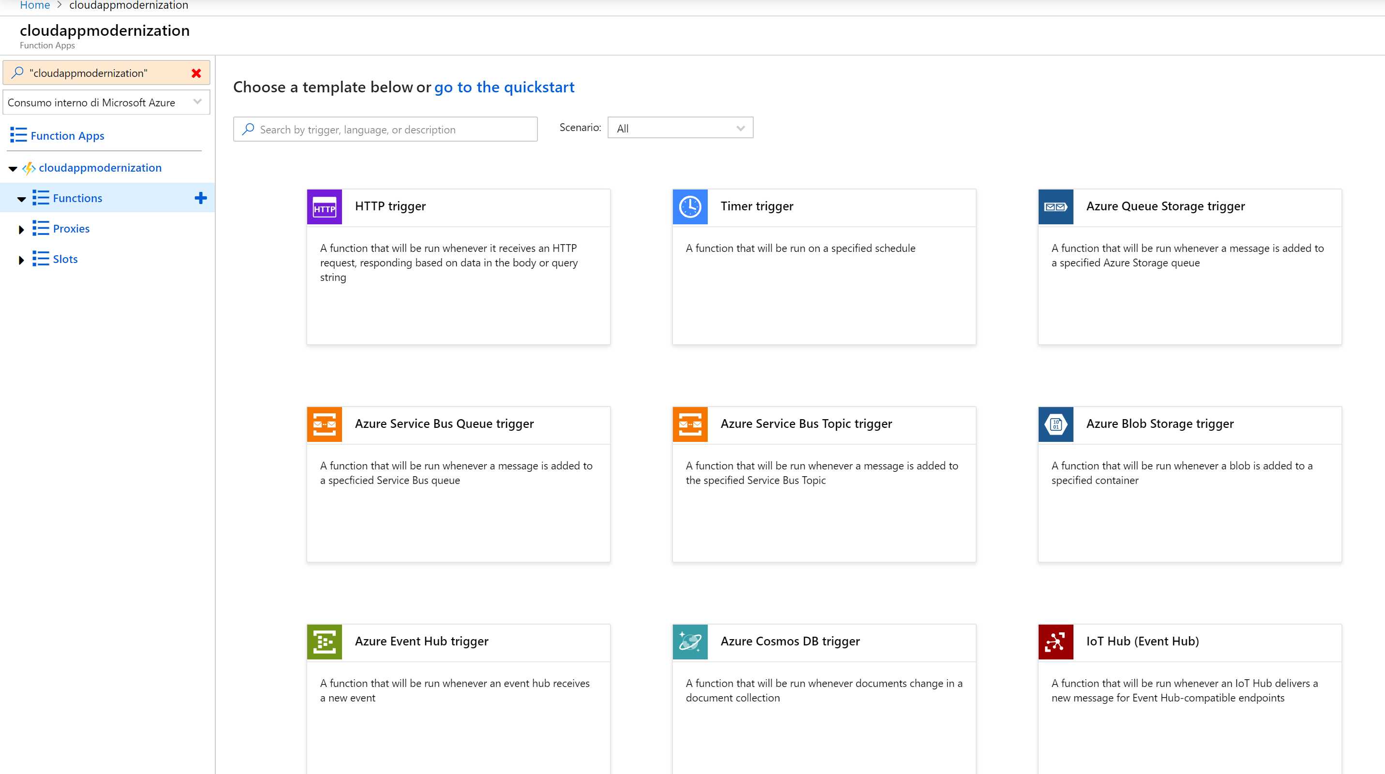Open the Scenario dropdown set to All

point(680,128)
